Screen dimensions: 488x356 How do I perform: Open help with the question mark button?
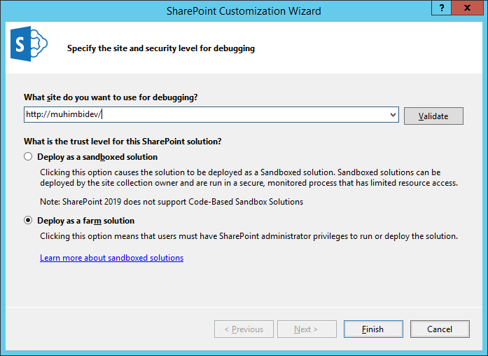[x=441, y=8]
